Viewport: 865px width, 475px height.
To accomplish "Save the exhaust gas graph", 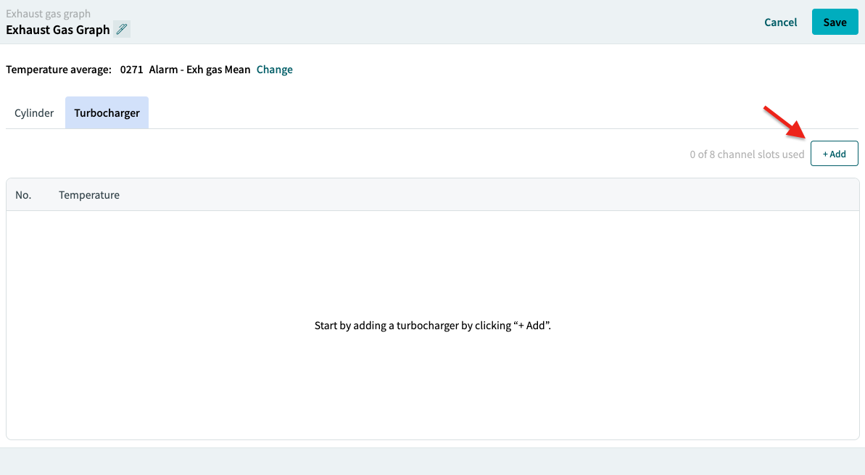I will click(835, 22).
